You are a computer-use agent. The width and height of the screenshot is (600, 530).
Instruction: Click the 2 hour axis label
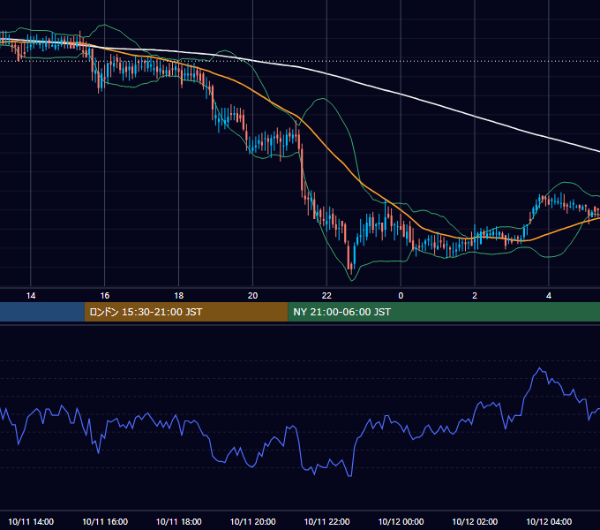pos(475,296)
